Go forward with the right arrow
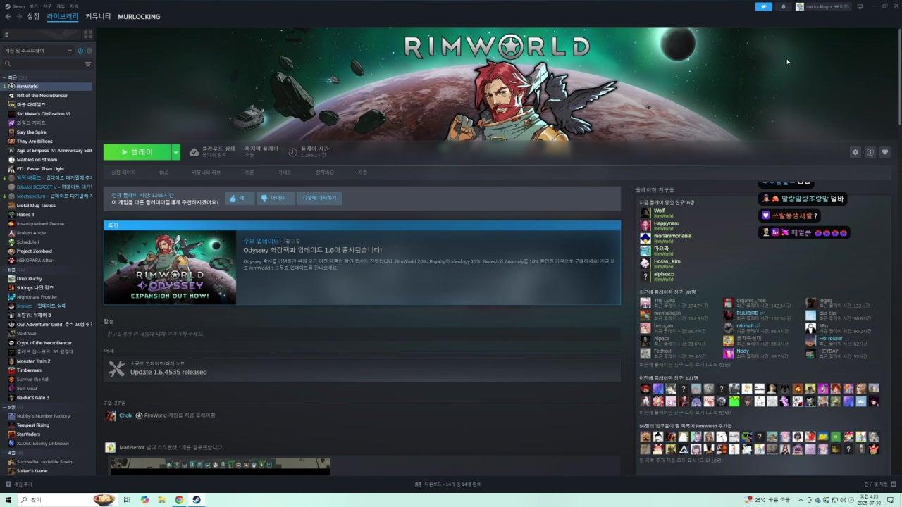Image resolution: width=902 pixels, height=507 pixels. (x=18, y=16)
